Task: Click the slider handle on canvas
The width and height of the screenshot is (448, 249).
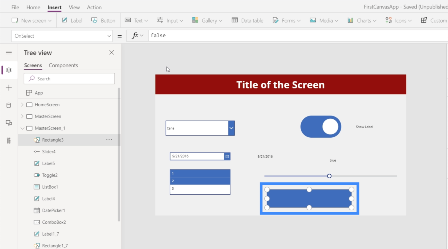Action: [x=329, y=176]
